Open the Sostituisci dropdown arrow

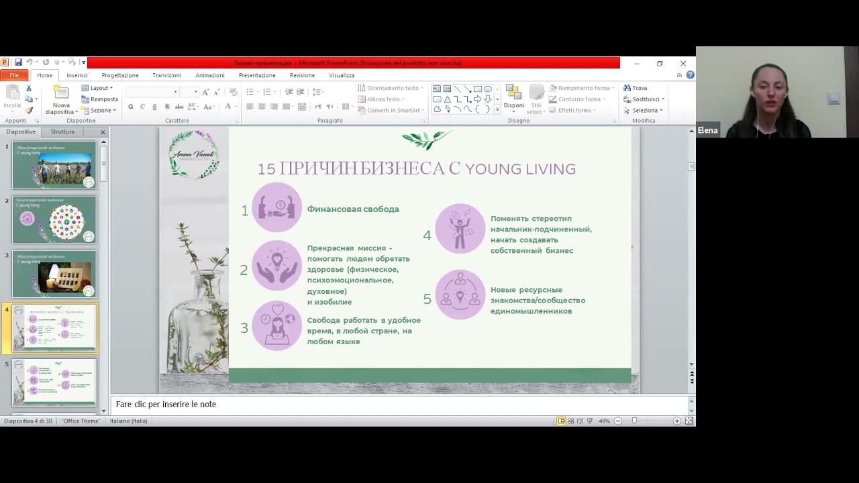coord(663,99)
